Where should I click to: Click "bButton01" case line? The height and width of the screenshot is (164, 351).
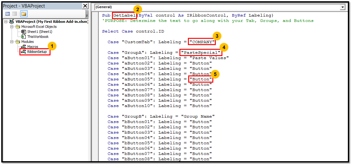(160, 122)
